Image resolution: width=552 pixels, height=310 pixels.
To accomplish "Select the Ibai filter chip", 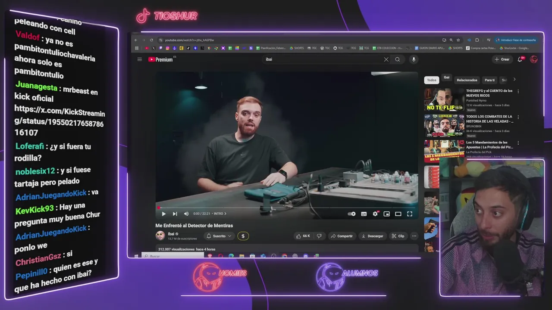I will tap(447, 78).
